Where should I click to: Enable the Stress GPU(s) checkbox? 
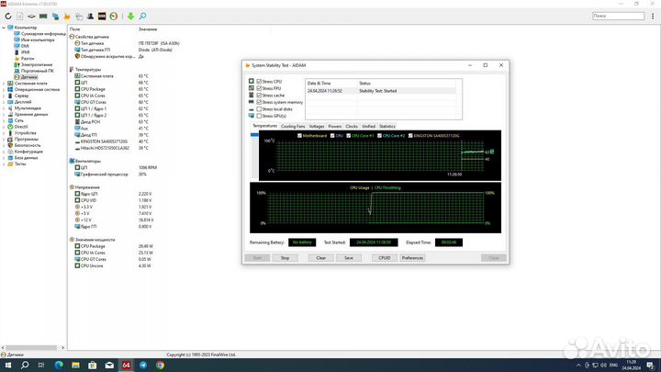pyautogui.click(x=259, y=116)
